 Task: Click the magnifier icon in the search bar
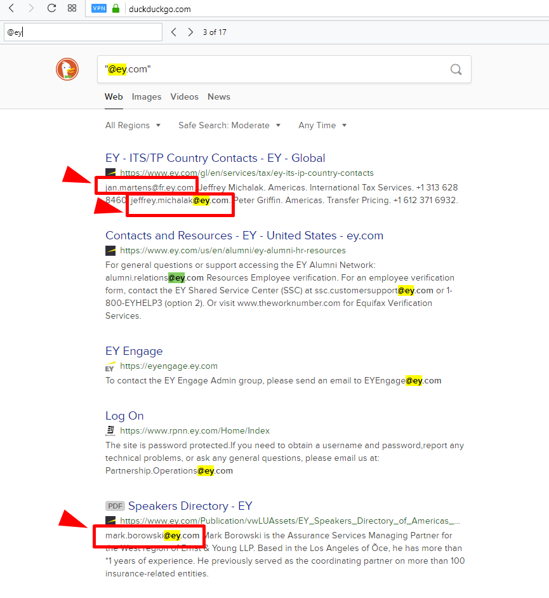tap(456, 69)
